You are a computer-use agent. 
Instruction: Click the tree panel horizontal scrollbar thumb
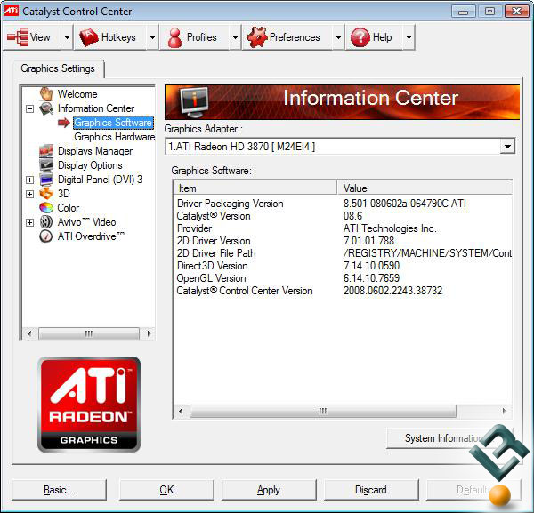[89, 333]
